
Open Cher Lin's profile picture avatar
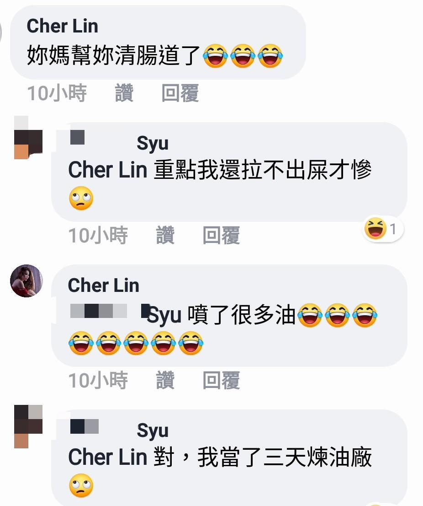26,281
